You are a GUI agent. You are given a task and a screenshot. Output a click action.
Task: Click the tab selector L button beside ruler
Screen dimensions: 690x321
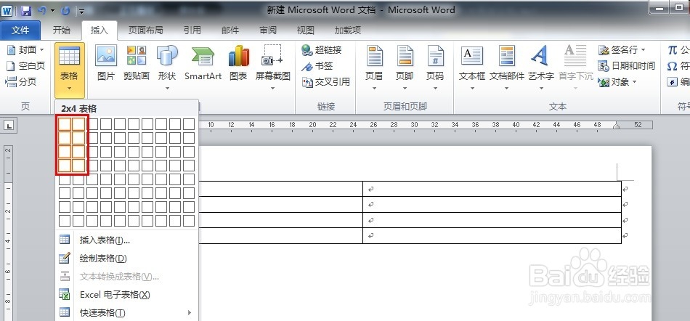(9, 126)
